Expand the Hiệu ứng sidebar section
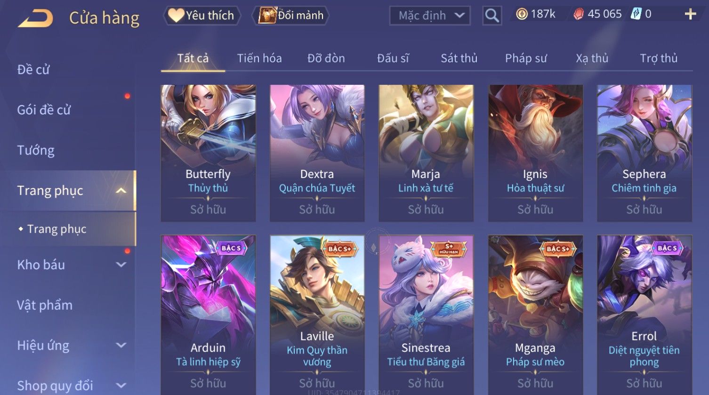709x395 pixels. (121, 345)
